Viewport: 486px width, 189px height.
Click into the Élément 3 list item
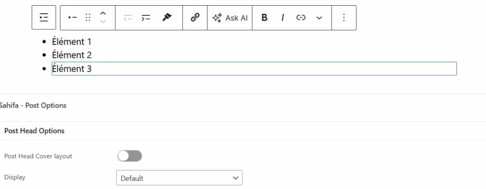pyautogui.click(x=254, y=69)
